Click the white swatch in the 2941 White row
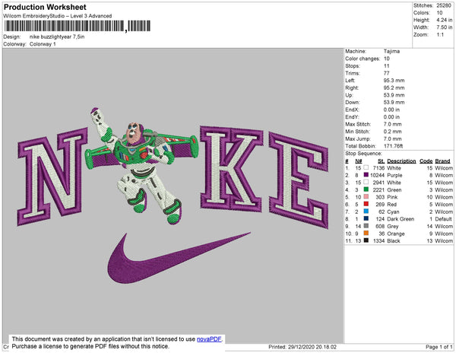The height and width of the screenshot is (353, 456). 366,182
